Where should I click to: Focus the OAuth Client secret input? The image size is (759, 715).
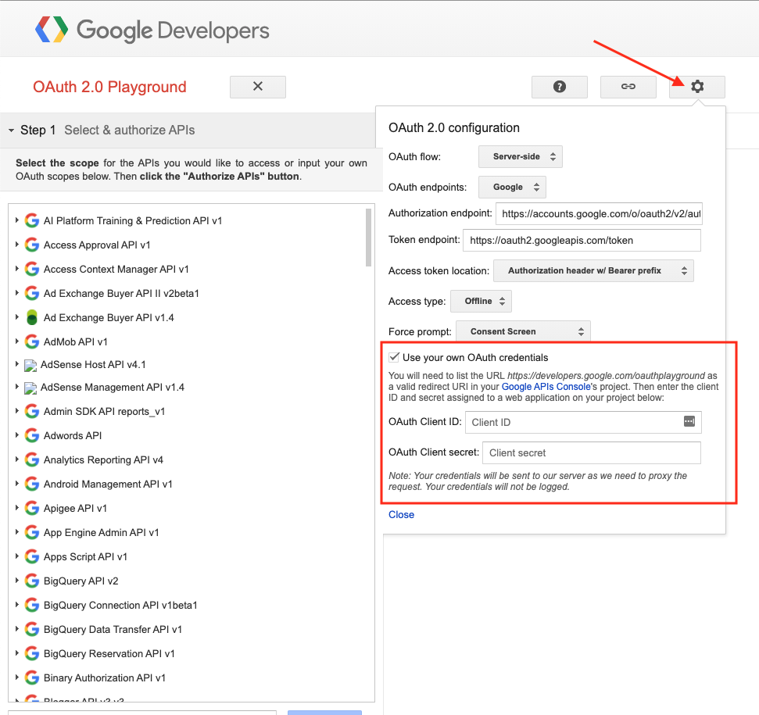pos(592,452)
